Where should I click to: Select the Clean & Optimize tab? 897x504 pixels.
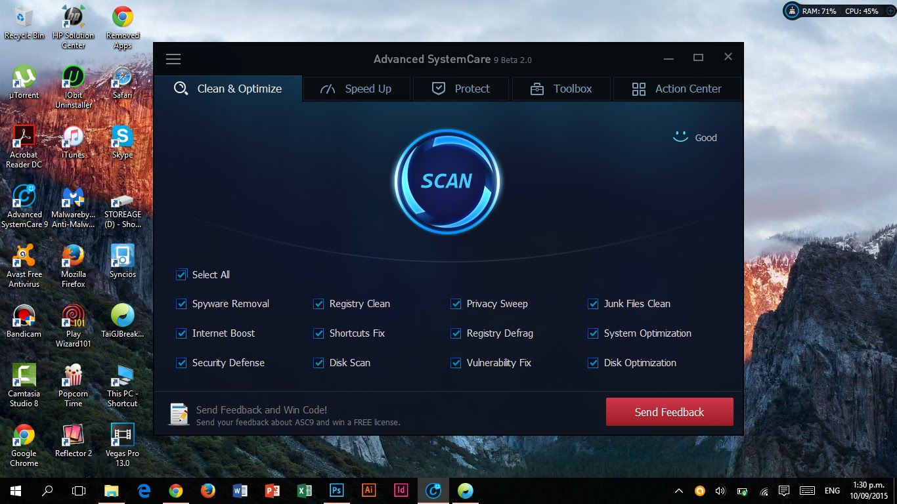228,89
